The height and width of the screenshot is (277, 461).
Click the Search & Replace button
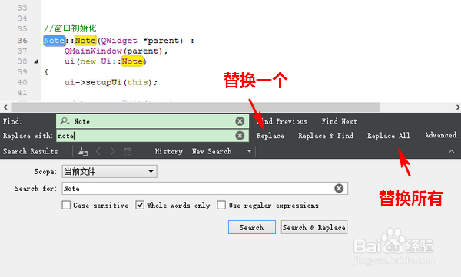(314, 227)
